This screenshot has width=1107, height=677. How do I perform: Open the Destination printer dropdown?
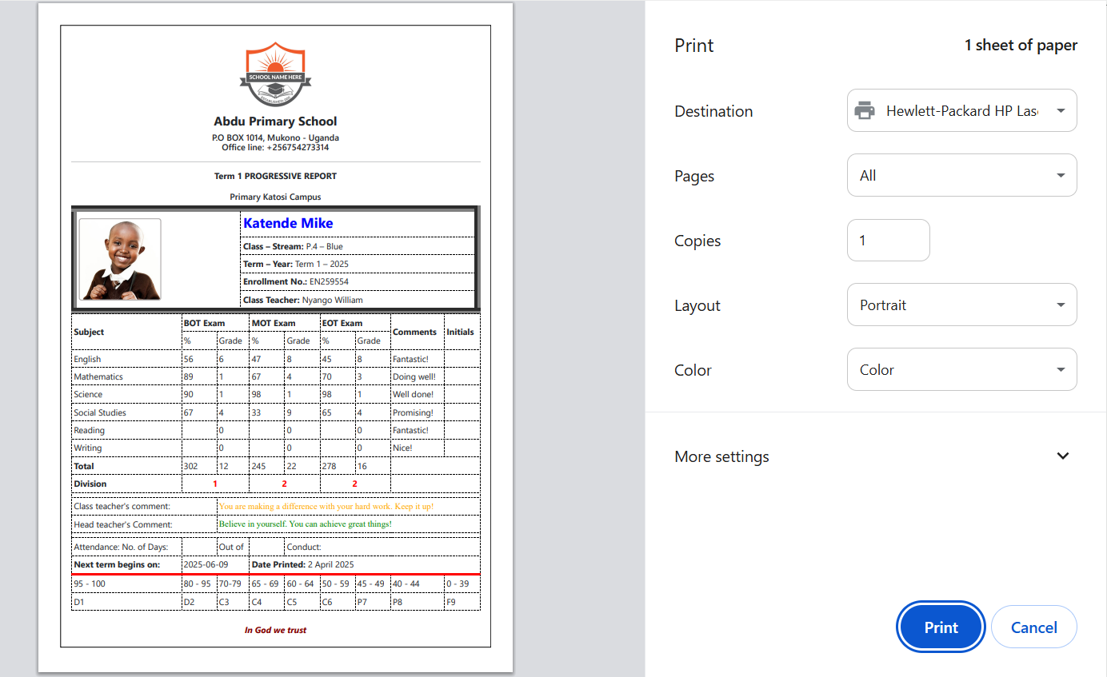pyautogui.click(x=961, y=111)
